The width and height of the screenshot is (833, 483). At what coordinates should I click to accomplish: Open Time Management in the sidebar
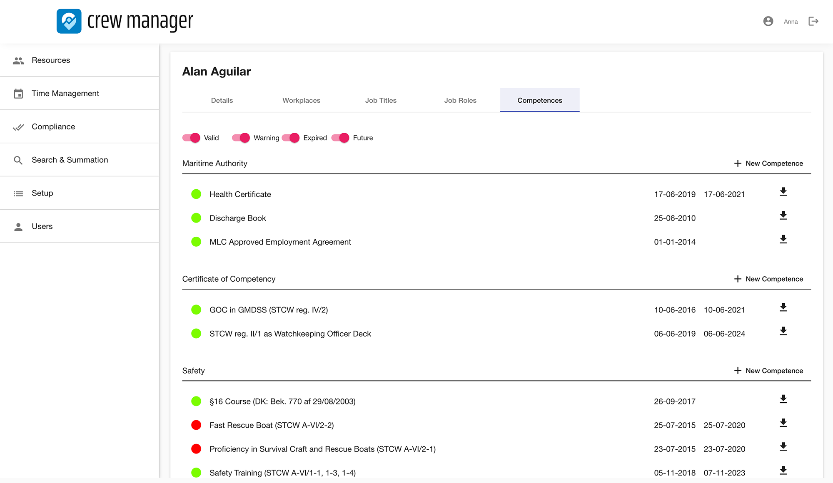65,94
